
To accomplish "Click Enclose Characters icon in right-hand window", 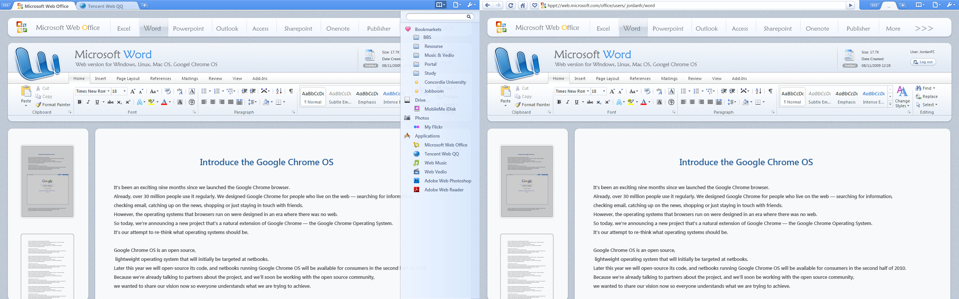I will click(x=671, y=102).
